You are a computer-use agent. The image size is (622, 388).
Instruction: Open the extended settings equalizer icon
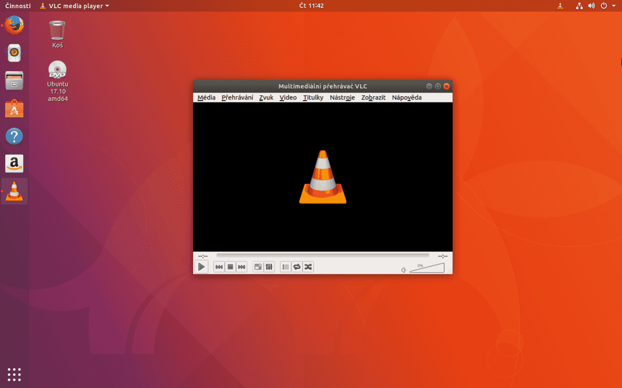[269, 266]
